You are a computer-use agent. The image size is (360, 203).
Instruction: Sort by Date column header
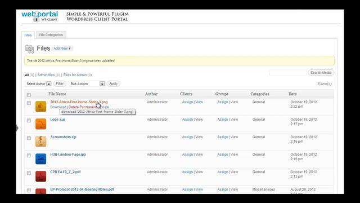[x=292, y=94]
